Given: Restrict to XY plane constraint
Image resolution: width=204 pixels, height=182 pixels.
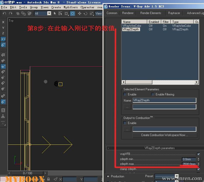Looking at the screenshot, I should pyautogui.click(x=3, y=39).
